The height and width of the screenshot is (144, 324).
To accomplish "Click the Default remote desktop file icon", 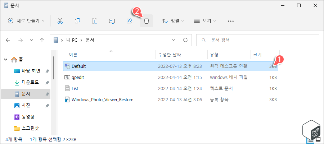I will pyautogui.click(x=67, y=66).
